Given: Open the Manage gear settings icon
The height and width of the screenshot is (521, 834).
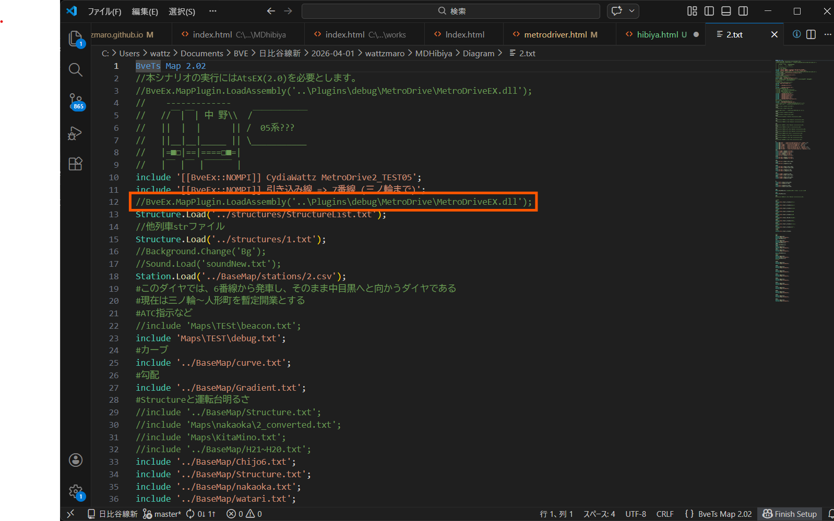Looking at the screenshot, I should [x=75, y=491].
